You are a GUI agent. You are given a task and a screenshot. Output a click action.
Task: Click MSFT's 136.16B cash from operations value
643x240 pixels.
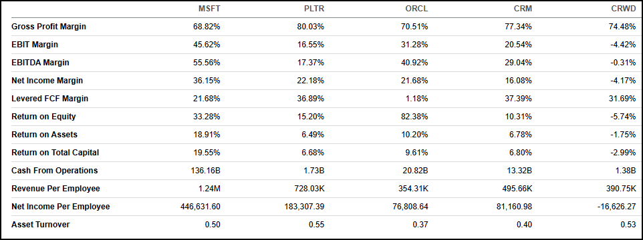(207, 171)
